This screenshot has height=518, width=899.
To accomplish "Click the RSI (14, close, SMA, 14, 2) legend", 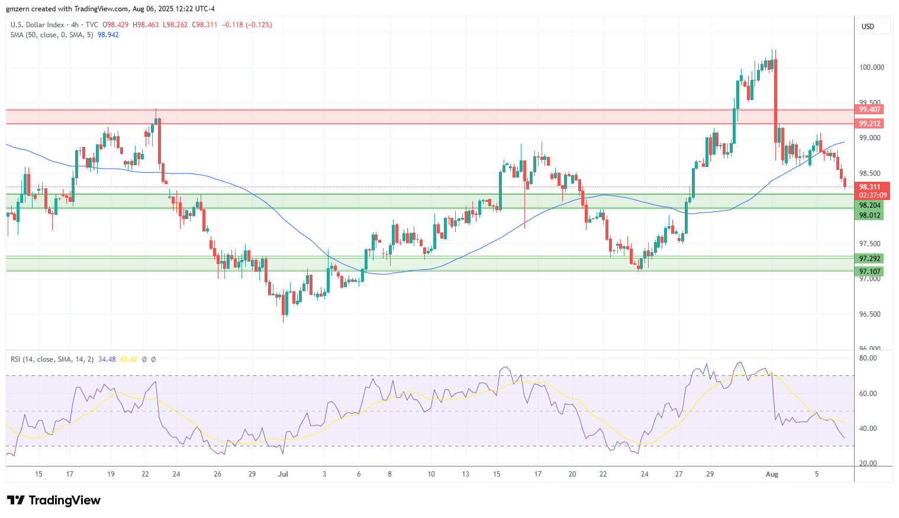I will (52, 359).
